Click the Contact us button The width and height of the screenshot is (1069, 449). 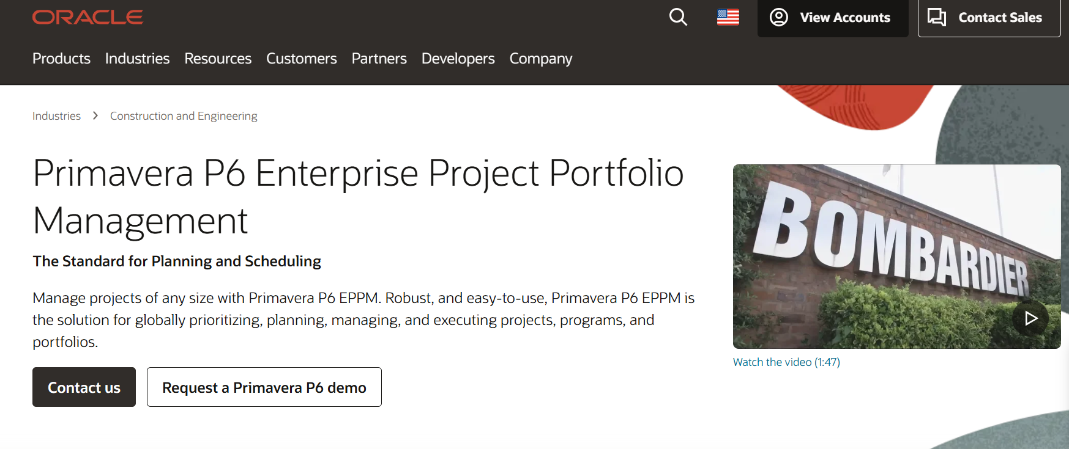click(x=84, y=387)
